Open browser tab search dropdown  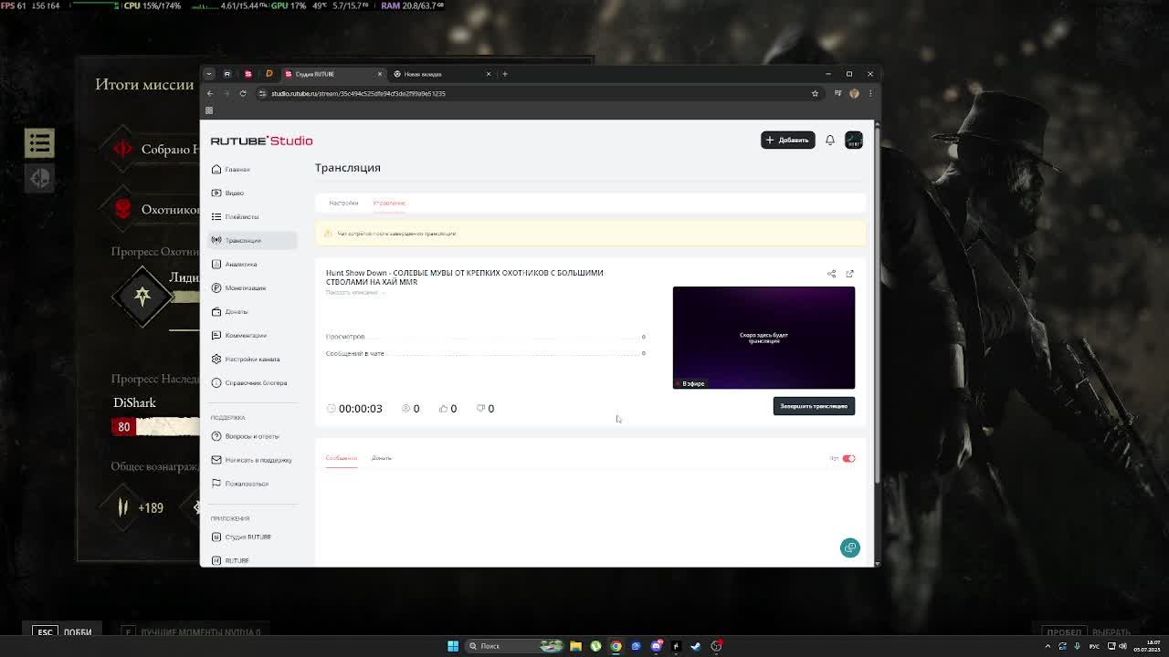(209, 74)
